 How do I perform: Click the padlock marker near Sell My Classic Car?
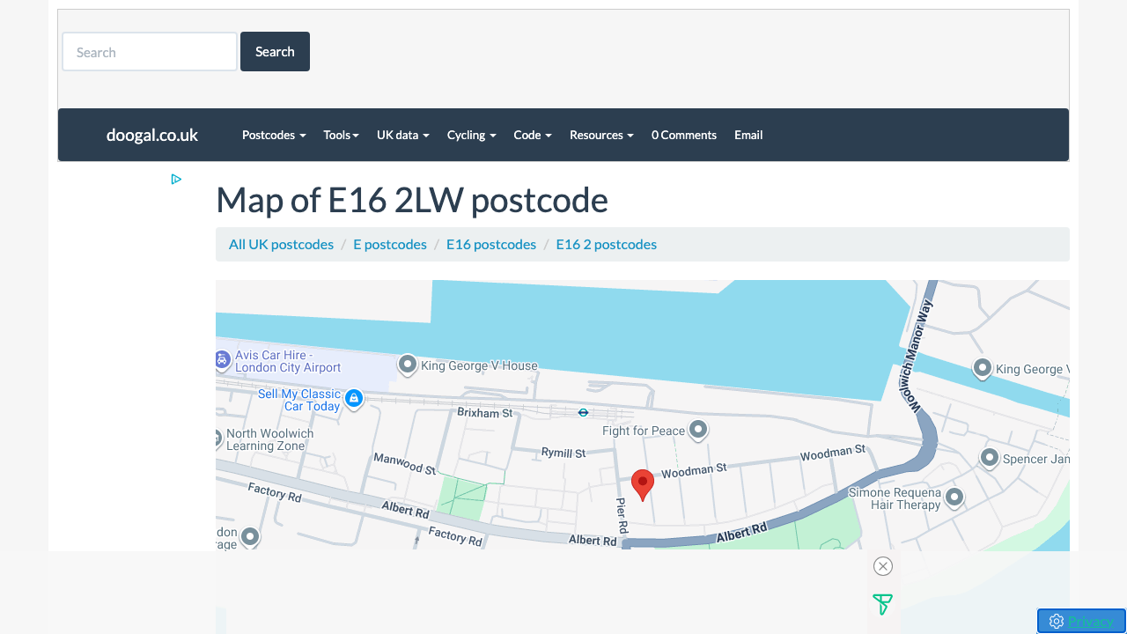[354, 399]
